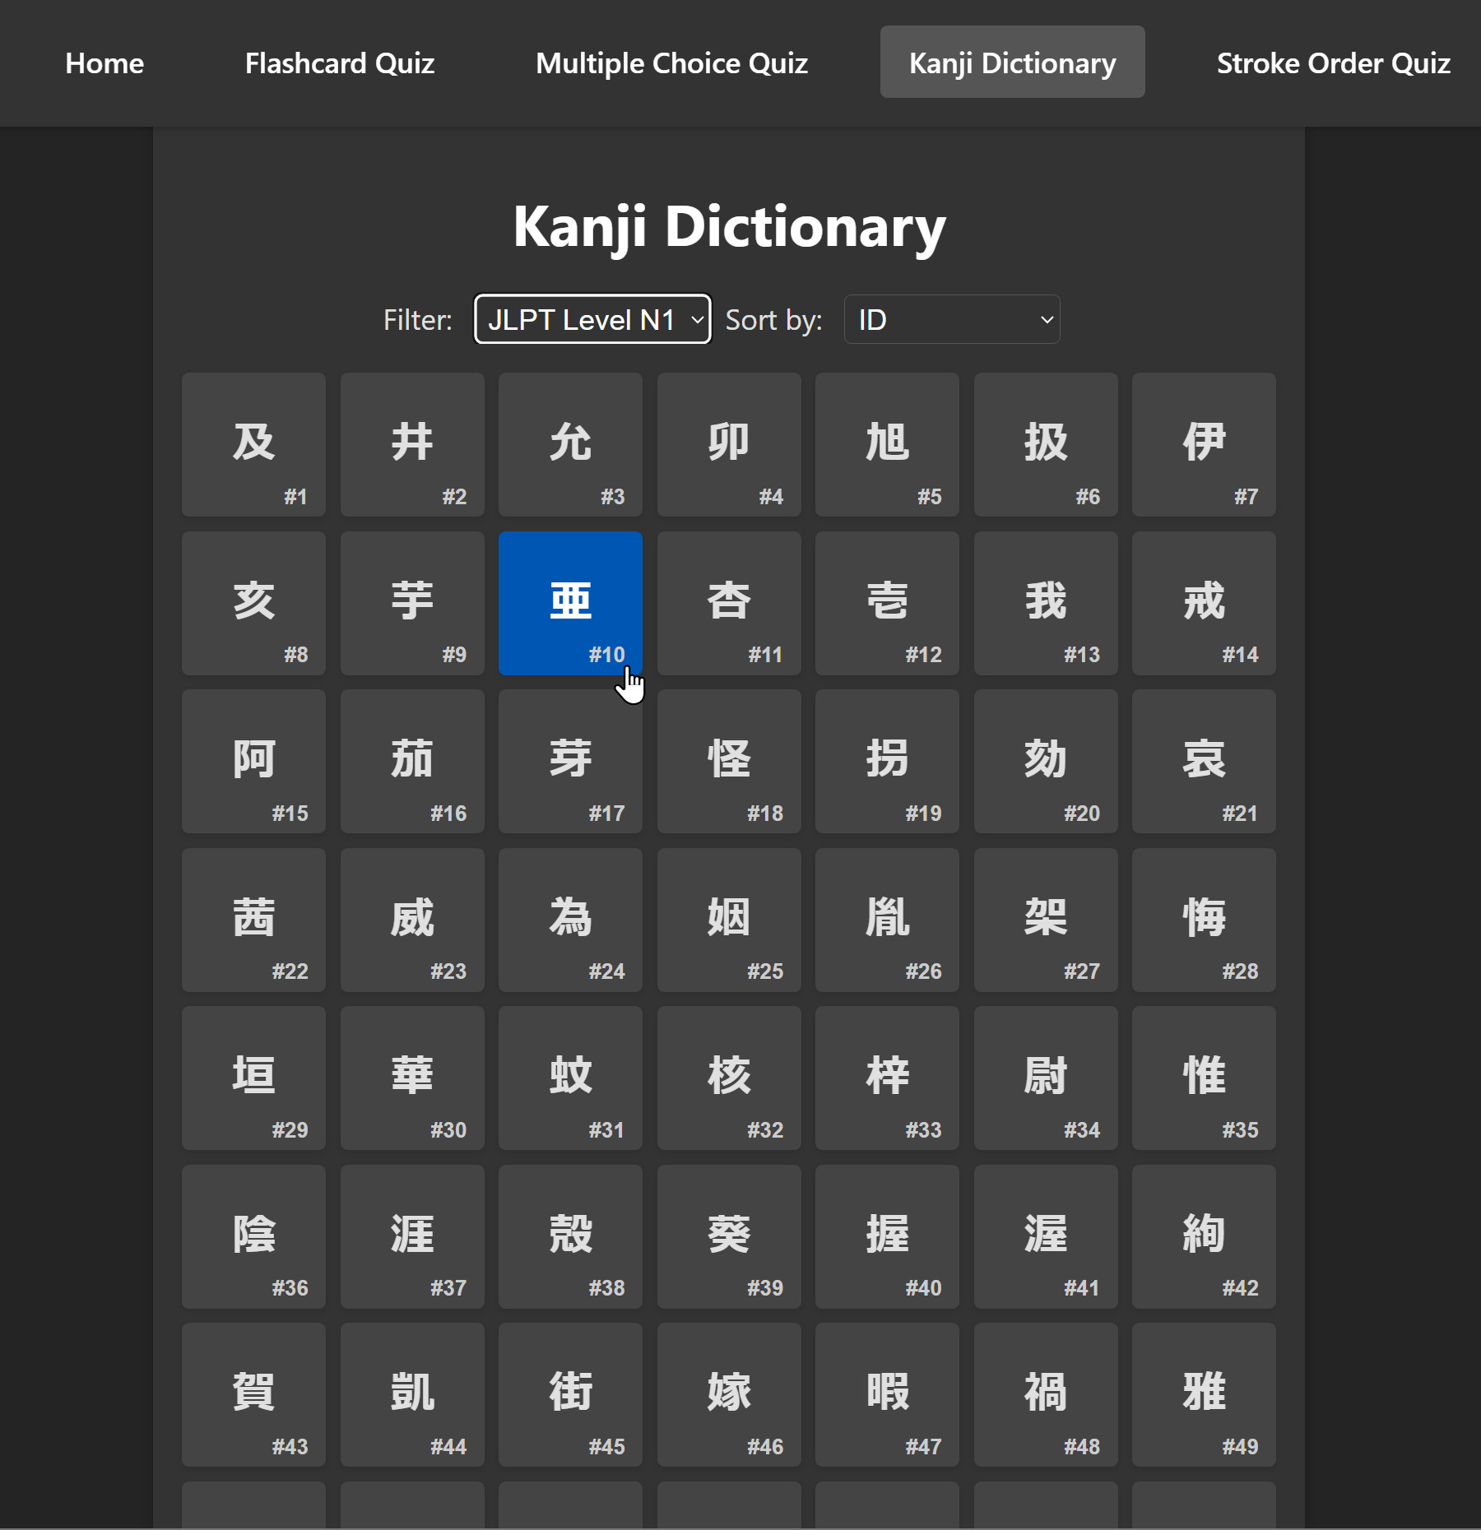The height and width of the screenshot is (1530, 1481).
Task: Open kanji card #29 垣
Action: pyautogui.click(x=253, y=1078)
